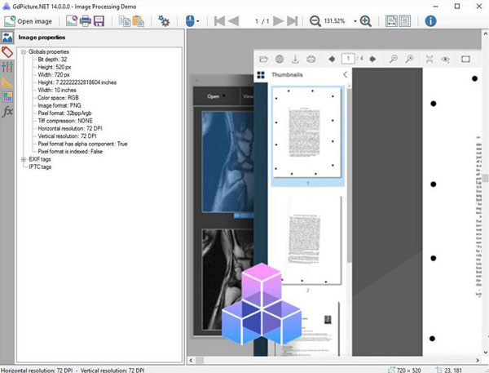Select the IPTC tags tree item
The width and height of the screenshot is (489, 373).
point(40,167)
